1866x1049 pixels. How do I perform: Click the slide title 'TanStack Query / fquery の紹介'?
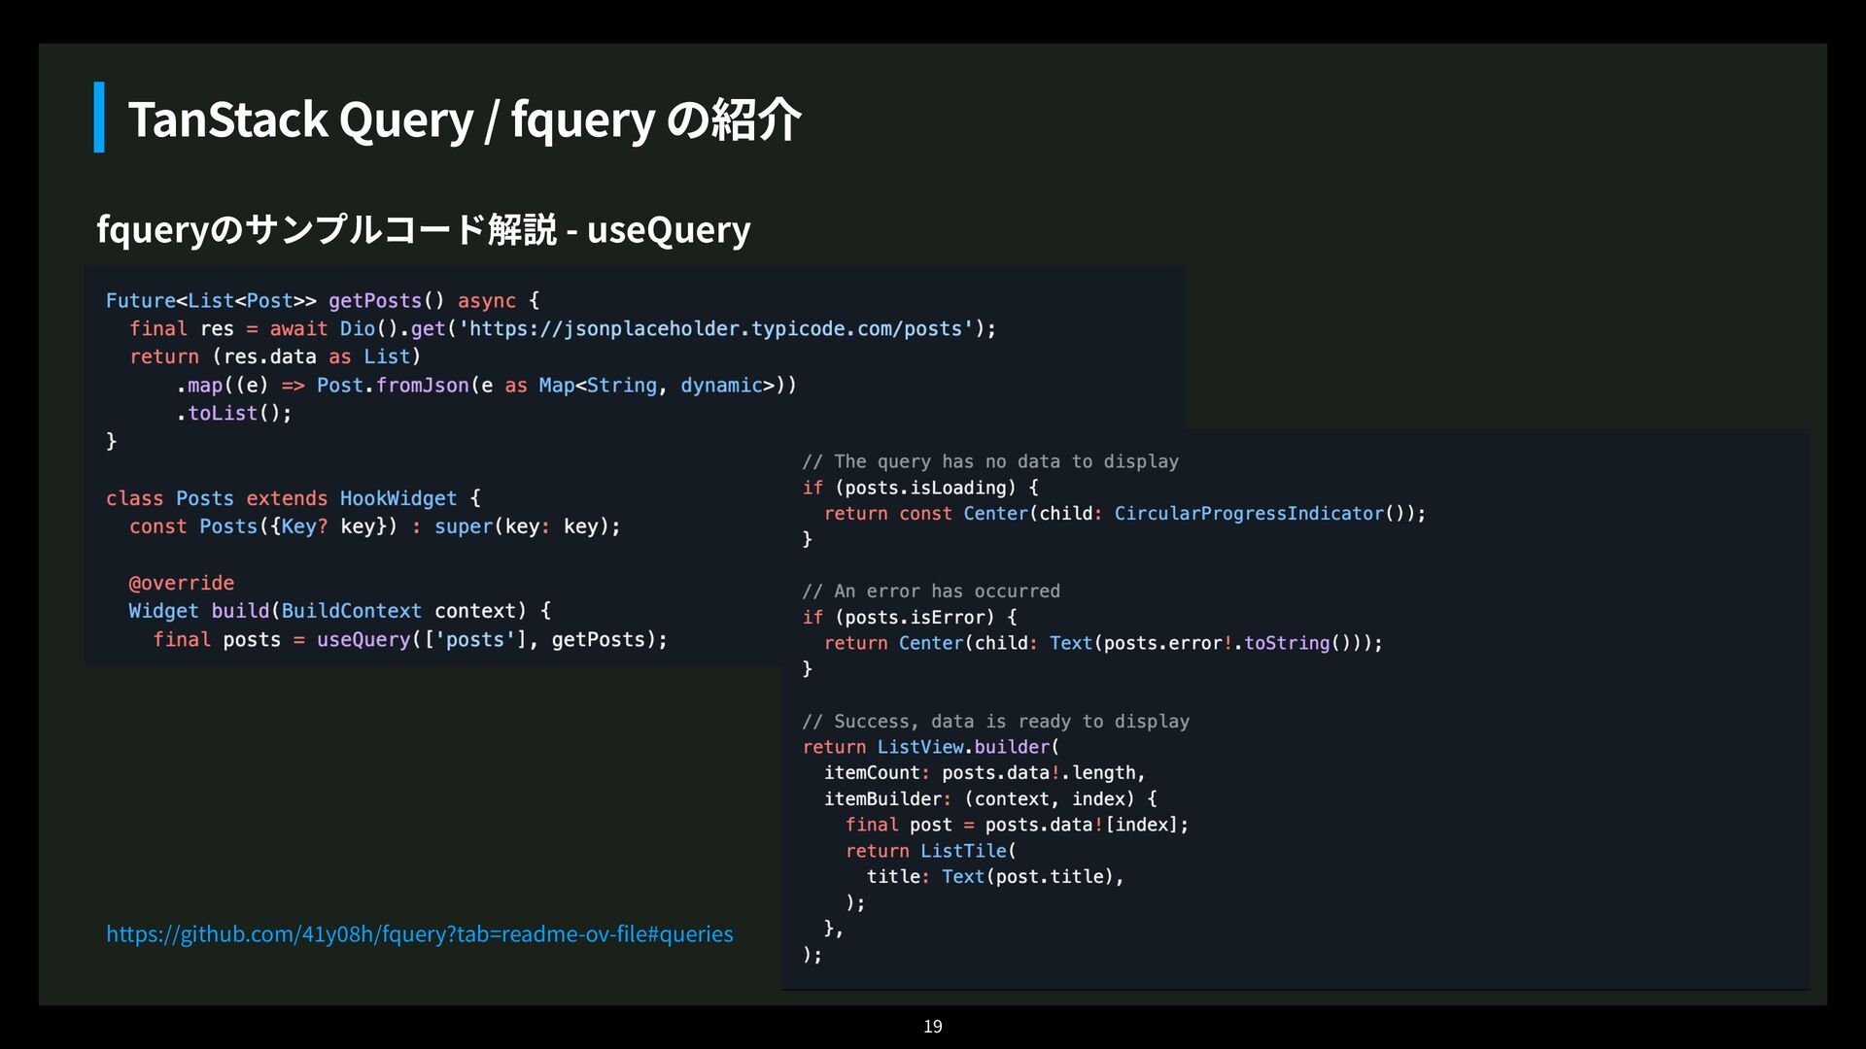(465, 119)
